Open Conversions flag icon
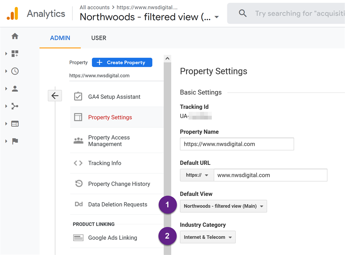 coord(15,141)
